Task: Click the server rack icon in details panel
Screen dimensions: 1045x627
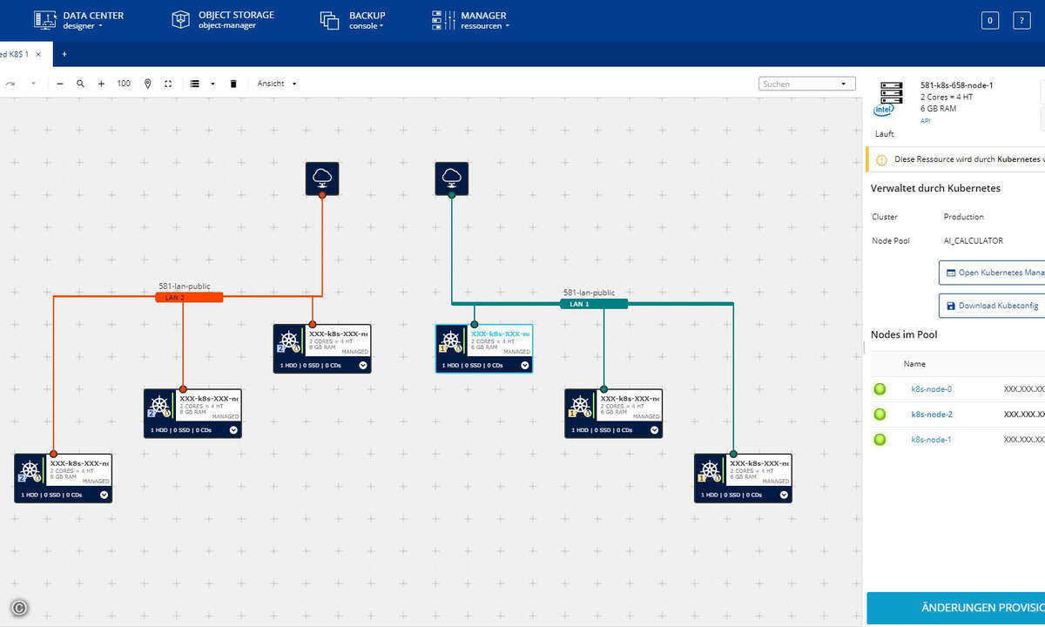Action: click(x=891, y=91)
